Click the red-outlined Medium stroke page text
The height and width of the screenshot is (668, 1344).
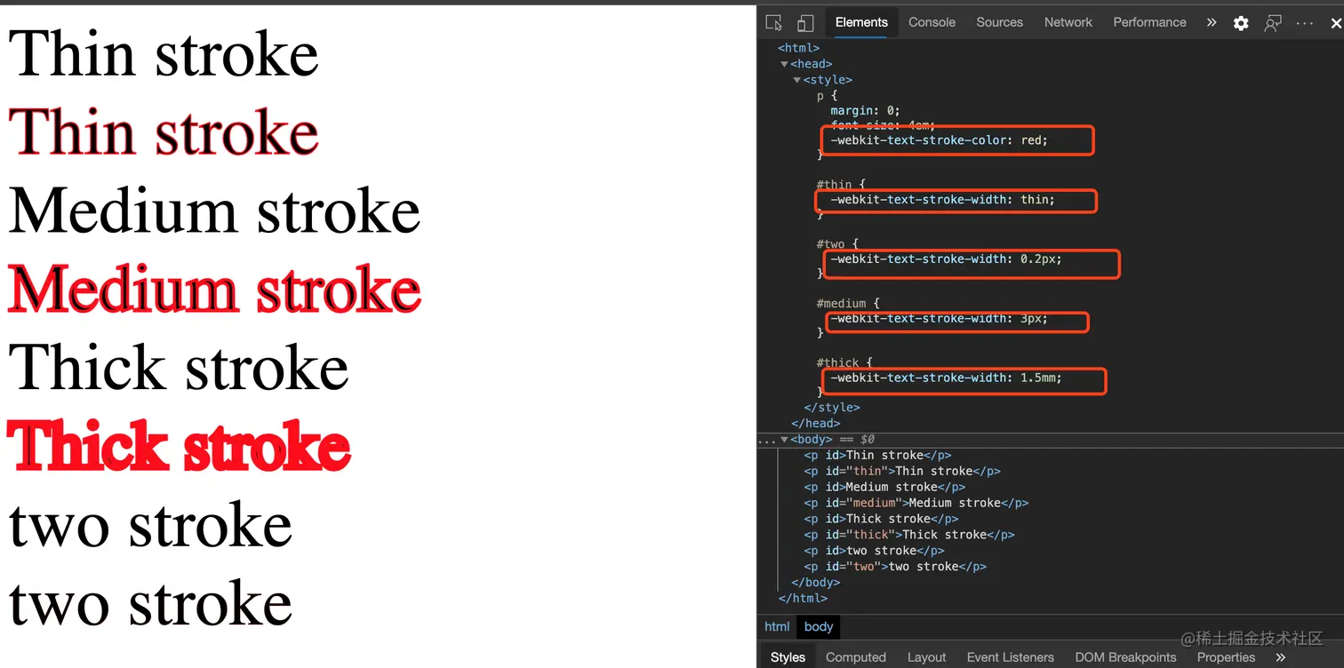coord(214,290)
